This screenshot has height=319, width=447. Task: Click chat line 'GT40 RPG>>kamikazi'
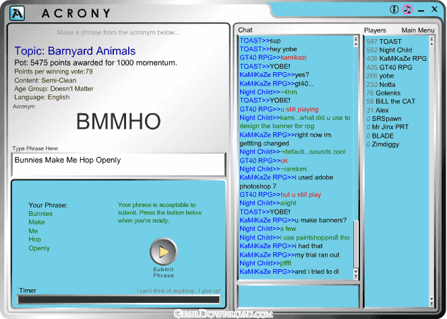point(273,57)
